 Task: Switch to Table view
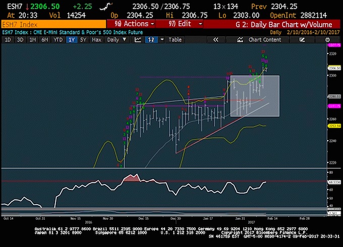click(175, 40)
